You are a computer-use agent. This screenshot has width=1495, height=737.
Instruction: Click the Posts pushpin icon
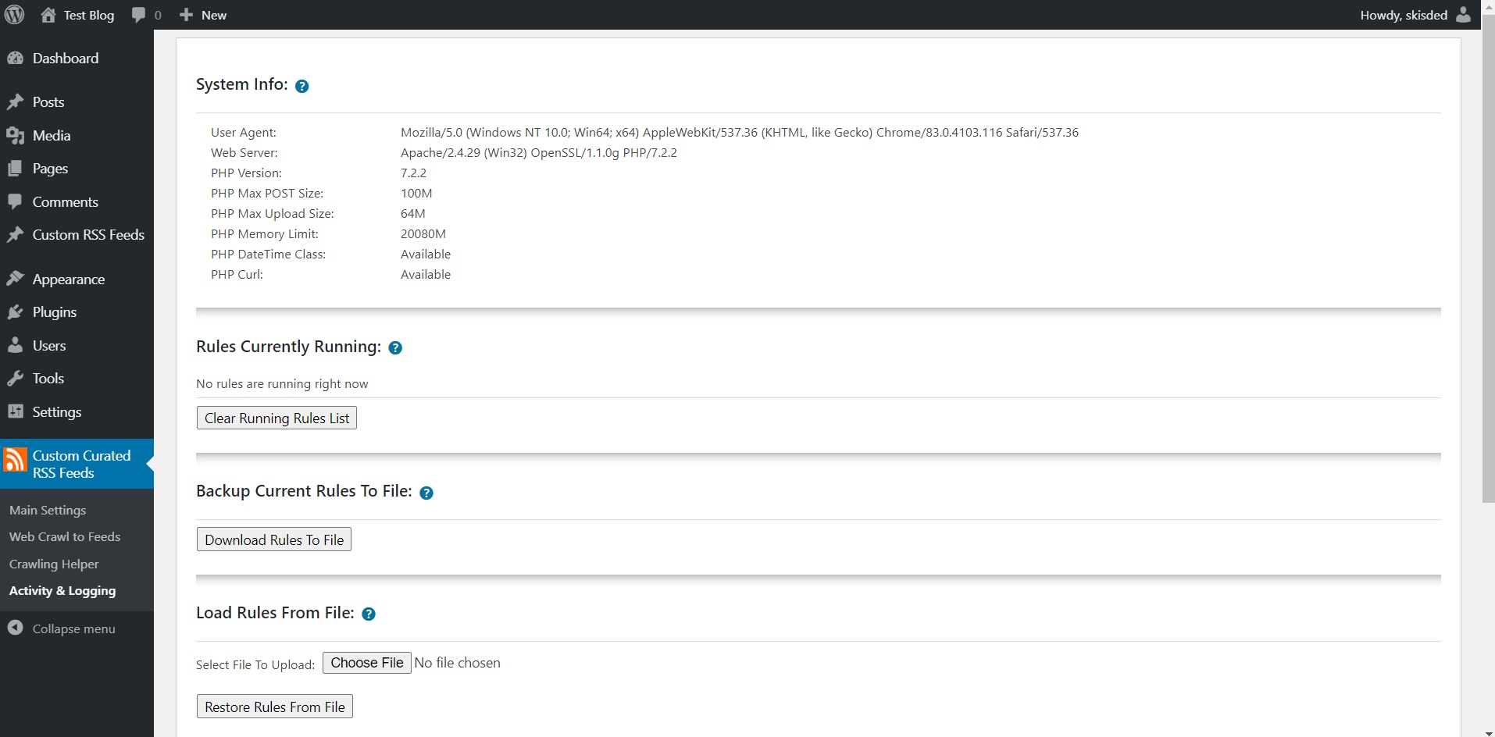pyautogui.click(x=15, y=102)
